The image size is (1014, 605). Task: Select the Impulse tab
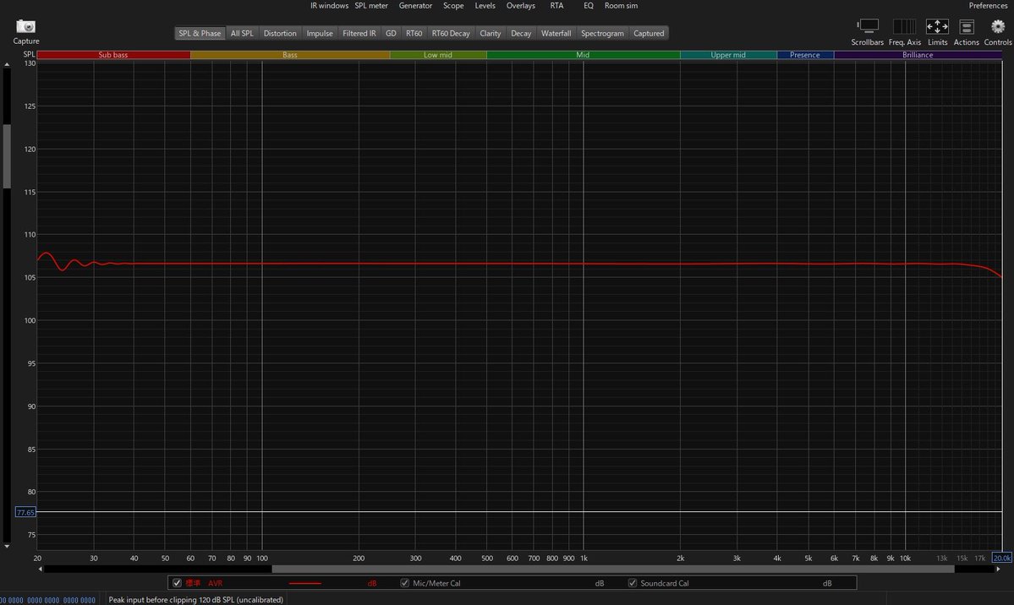point(320,33)
